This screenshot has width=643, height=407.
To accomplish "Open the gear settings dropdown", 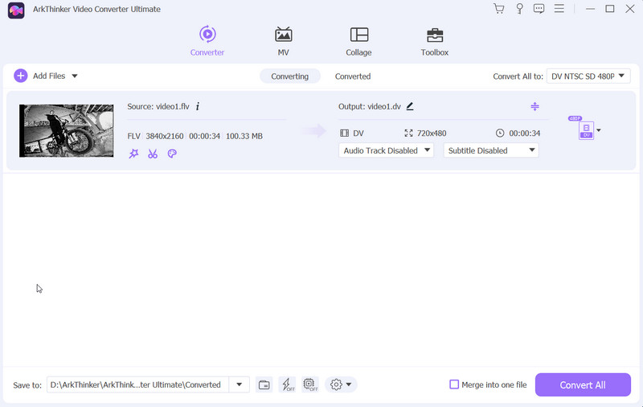I will (x=341, y=384).
